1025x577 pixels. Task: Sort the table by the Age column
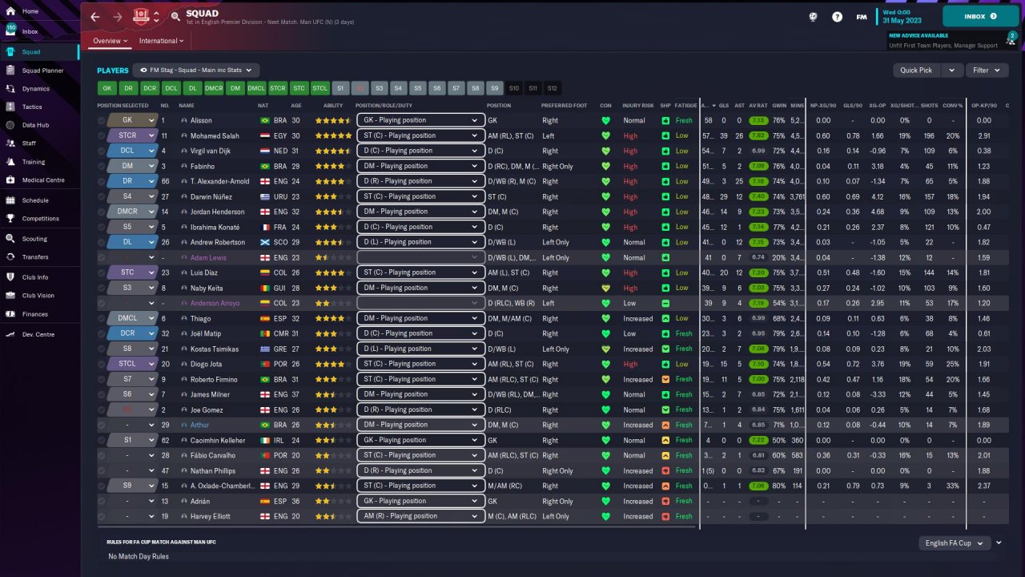point(296,106)
